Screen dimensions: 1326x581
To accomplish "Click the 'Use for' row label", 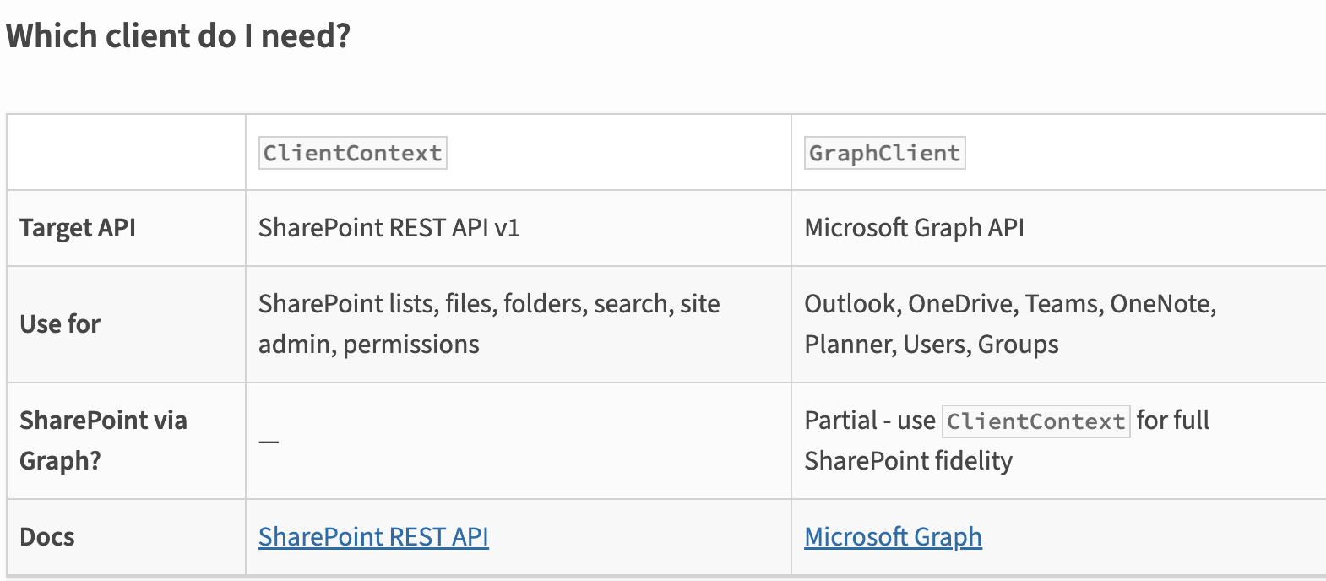I will coord(60,324).
